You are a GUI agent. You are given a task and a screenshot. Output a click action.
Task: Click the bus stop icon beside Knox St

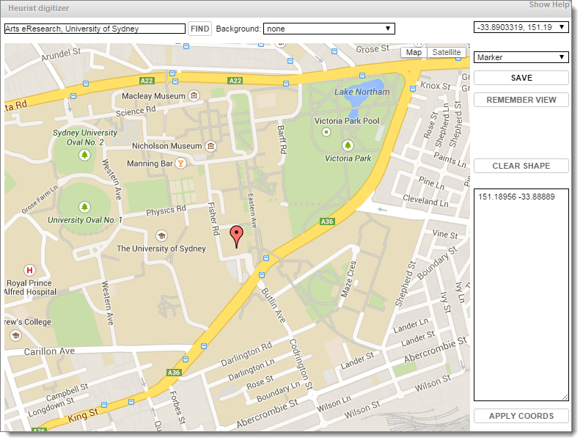413,89
